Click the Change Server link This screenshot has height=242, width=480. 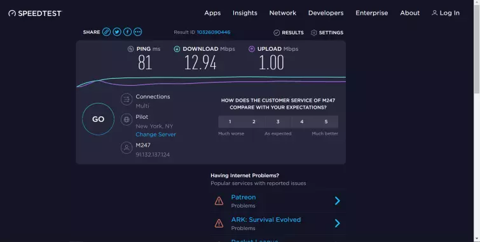tap(156, 134)
